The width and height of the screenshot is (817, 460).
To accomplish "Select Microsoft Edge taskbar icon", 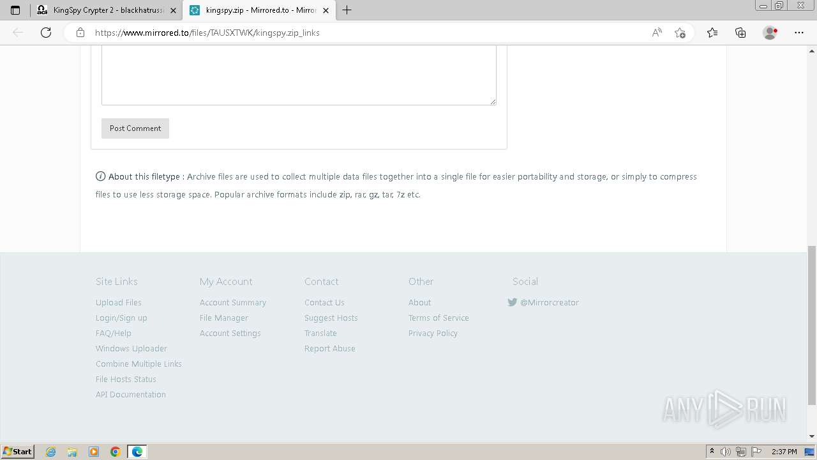I will [137, 452].
